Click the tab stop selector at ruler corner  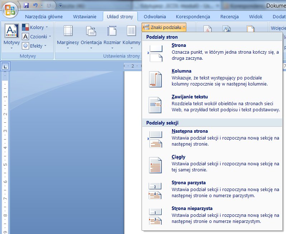[5, 66]
